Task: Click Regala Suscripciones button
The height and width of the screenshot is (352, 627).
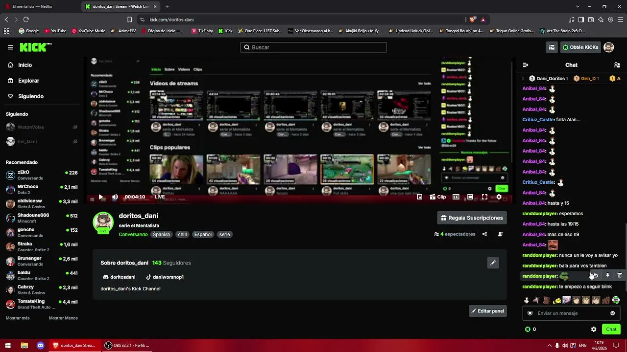Action: [x=472, y=218]
